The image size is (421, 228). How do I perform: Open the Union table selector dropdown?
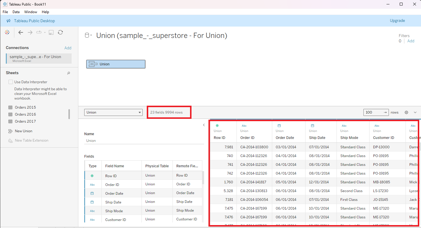113,112
